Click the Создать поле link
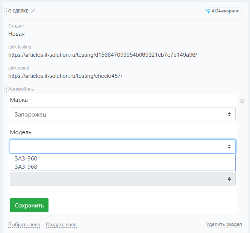The image size is (250, 233). (x=61, y=225)
